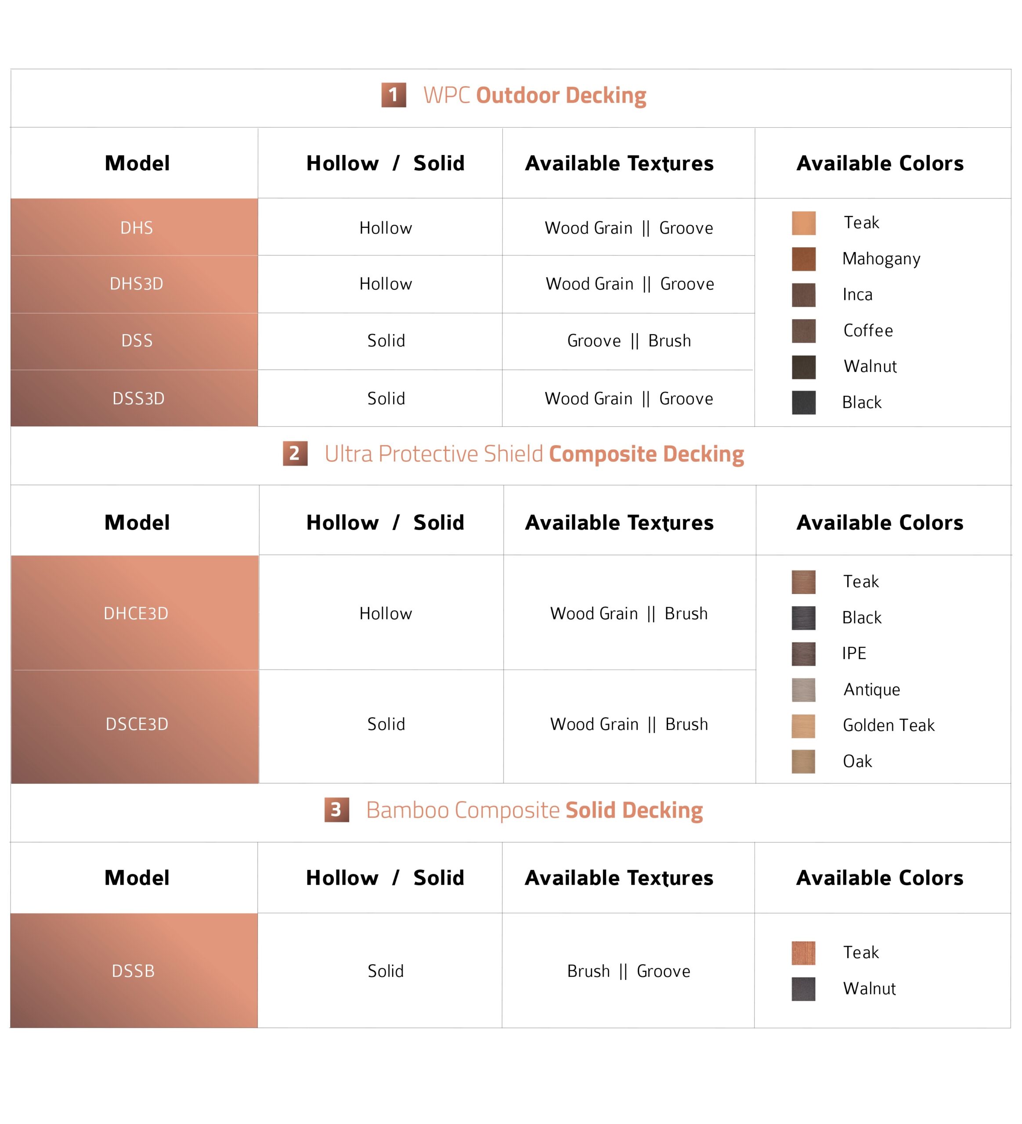Click the number 1 section badge
1022x1124 pixels.
click(x=393, y=95)
